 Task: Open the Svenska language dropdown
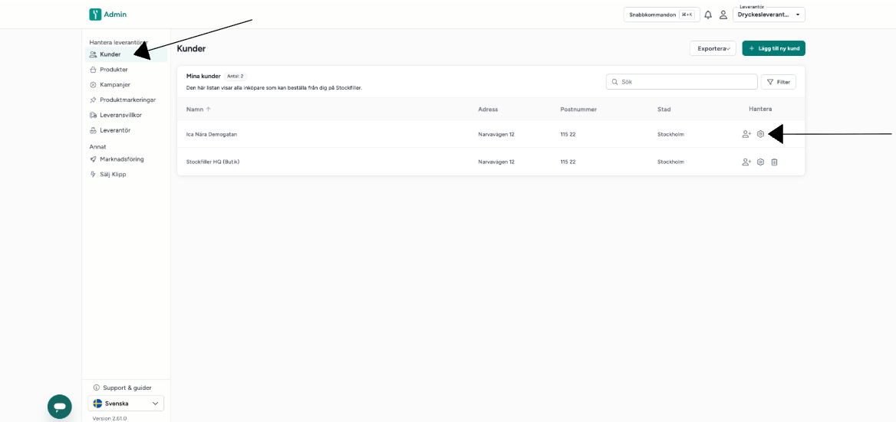[126, 403]
